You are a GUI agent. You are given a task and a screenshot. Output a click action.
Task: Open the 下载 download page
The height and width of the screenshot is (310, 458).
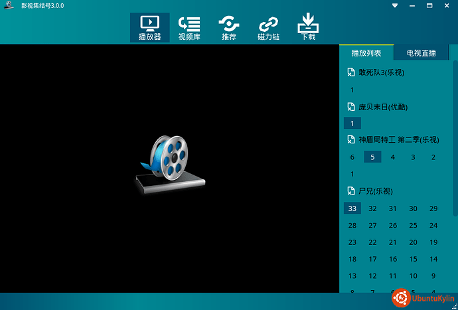coord(308,28)
